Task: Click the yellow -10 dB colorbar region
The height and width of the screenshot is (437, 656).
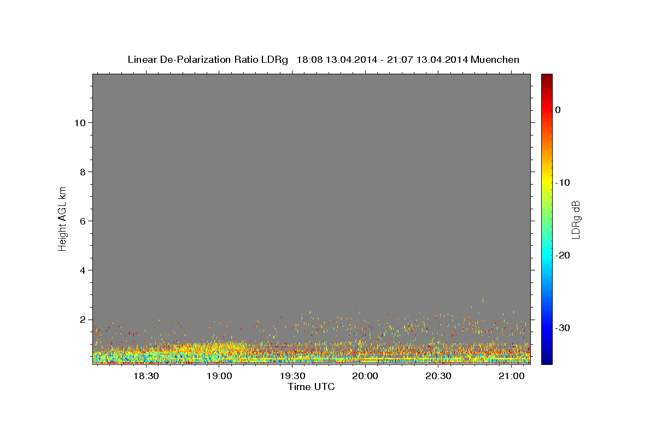Action: (x=547, y=182)
